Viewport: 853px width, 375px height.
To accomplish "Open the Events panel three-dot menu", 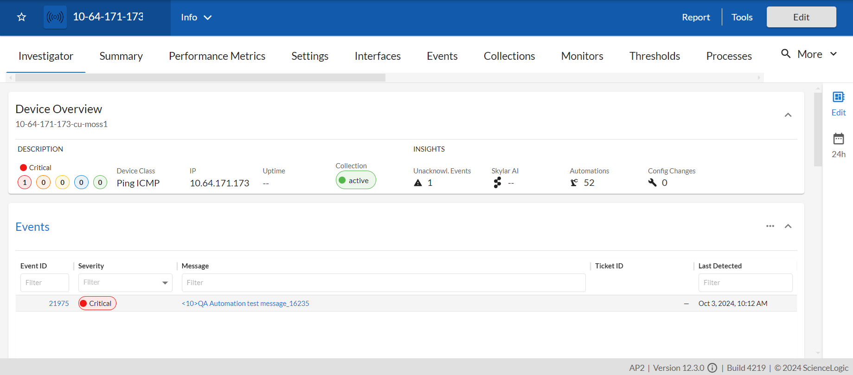I will (770, 226).
